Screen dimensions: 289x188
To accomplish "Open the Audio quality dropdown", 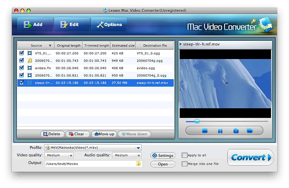I will click(x=127, y=155).
